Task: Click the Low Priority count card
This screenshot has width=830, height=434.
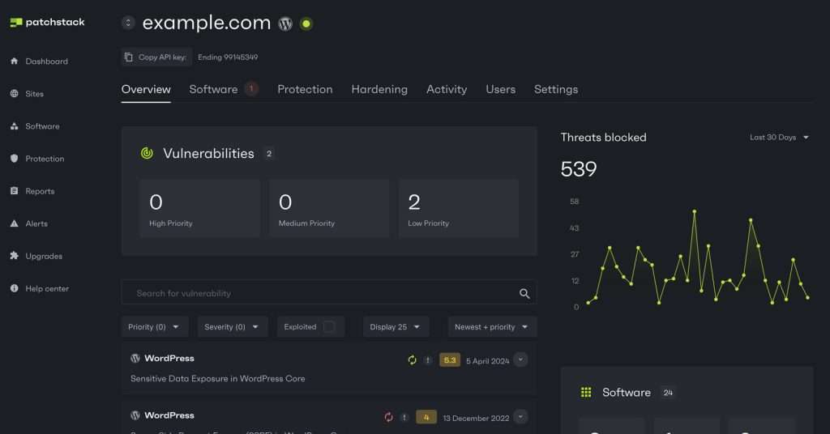Action: pyautogui.click(x=459, y=208)
